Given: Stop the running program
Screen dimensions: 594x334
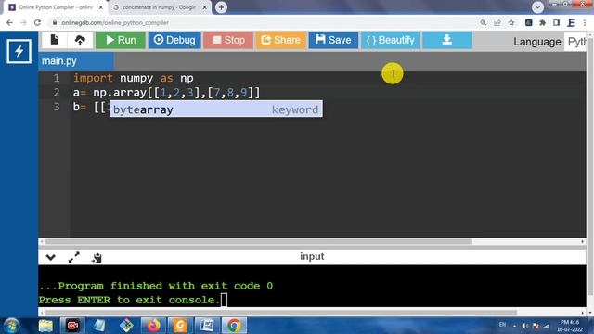Looking at the screenshot, I should tap(228, 40).
